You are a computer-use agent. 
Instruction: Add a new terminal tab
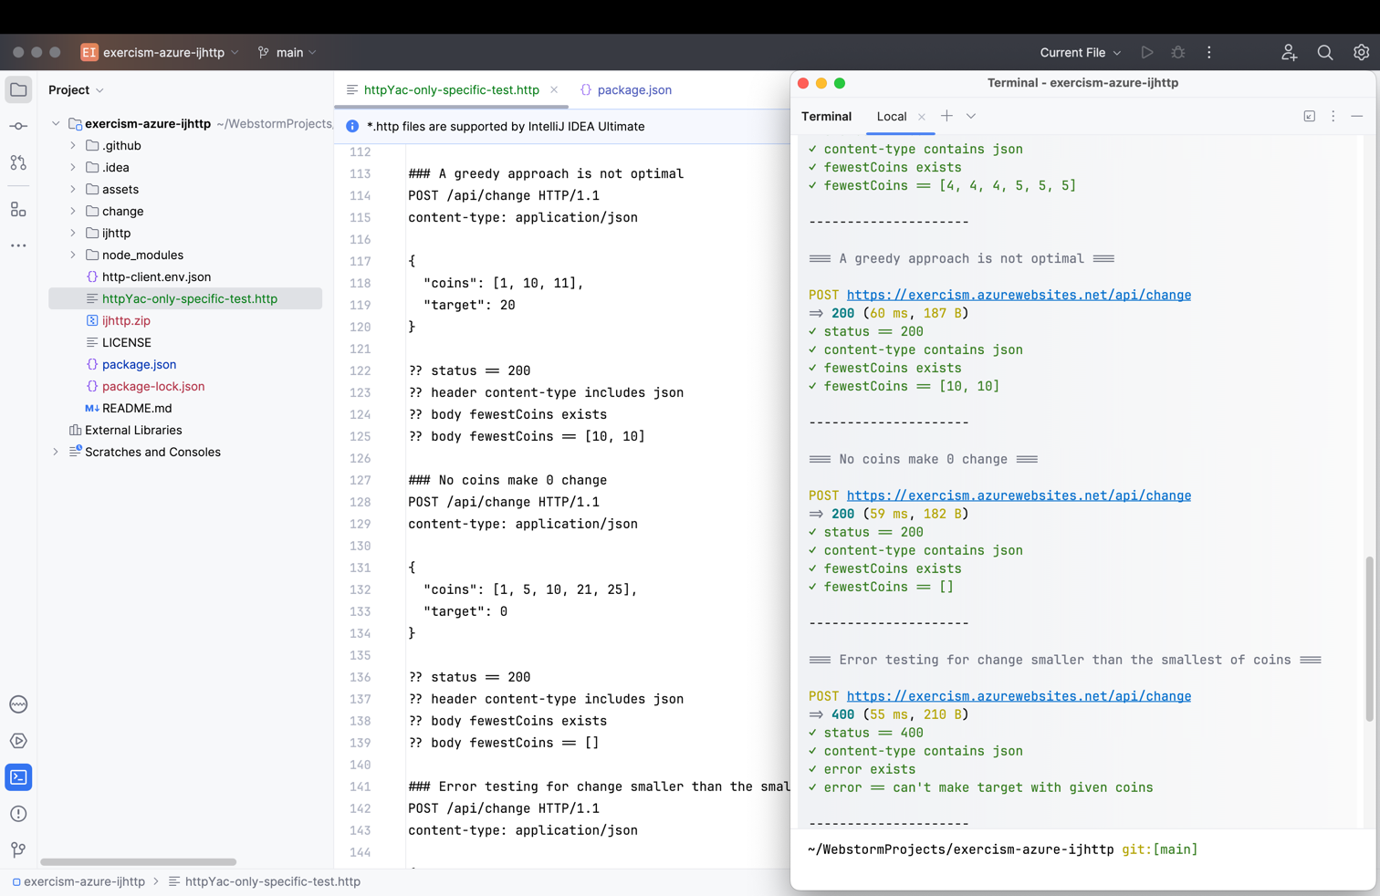(946, 116)
